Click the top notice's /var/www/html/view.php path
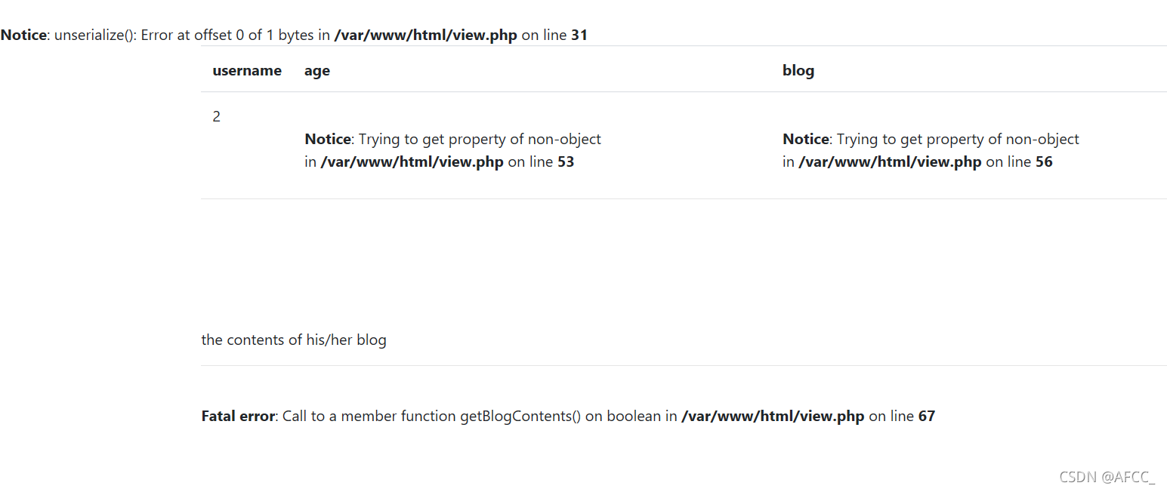Screen dimensions: 1167x492 426,35
